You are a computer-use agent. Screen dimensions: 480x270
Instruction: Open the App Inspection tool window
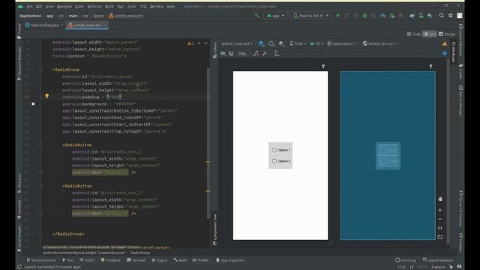pyautogui.click(x=230, y=260)
